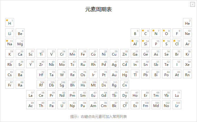The image size is (197, 122).
Task: Choose the Platinum (Pt) element
Action: (104, 74)
